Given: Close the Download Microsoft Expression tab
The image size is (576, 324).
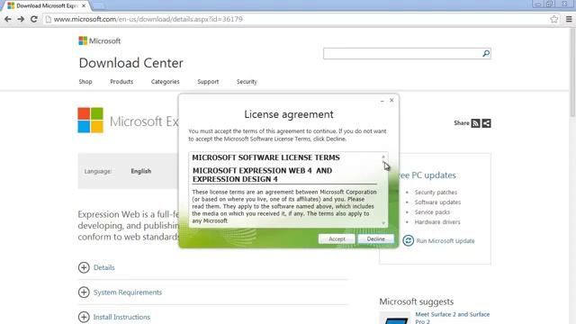Looking at the screenshot, I should point(84,6).
